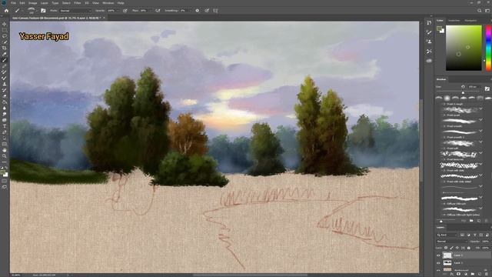
Task: Click the rainbow hue slider strip
Action: (489, 48)
